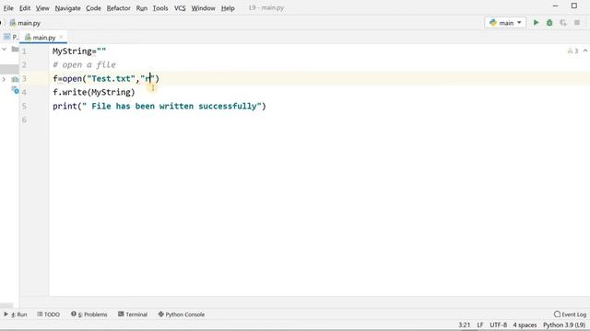Screen dimensions: 590x331
Task: Close the main.py editor tab
Action: tap(61, 37)
